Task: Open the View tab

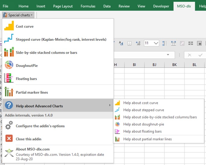Action: 141,6
